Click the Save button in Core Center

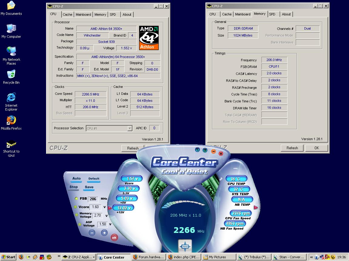[89, 187]
